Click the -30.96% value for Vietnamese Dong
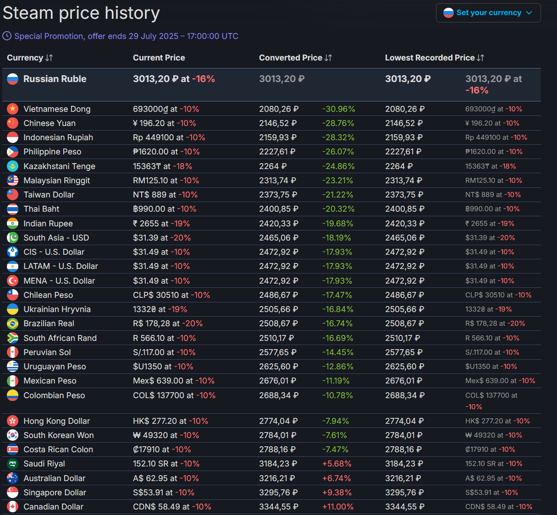557x515 pixels. click(x=339, y=109)
